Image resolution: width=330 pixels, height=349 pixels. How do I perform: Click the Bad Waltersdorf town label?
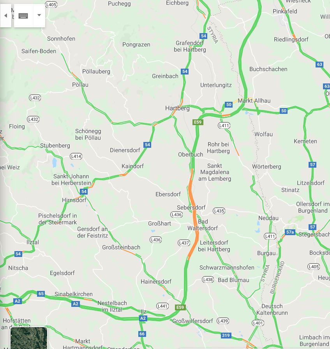click(x=203, y=225)
